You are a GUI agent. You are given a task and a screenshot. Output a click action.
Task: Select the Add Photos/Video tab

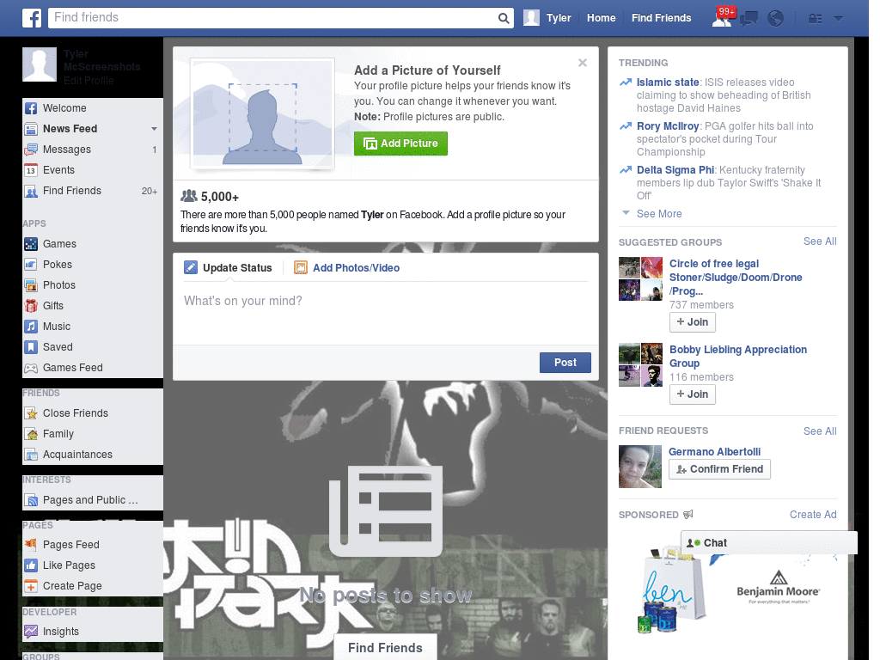tap(347, 268)
